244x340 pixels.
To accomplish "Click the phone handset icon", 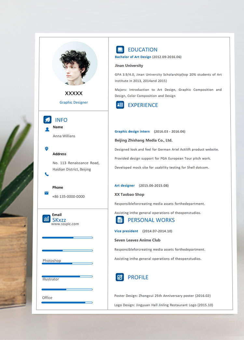I will coord(47,174).
